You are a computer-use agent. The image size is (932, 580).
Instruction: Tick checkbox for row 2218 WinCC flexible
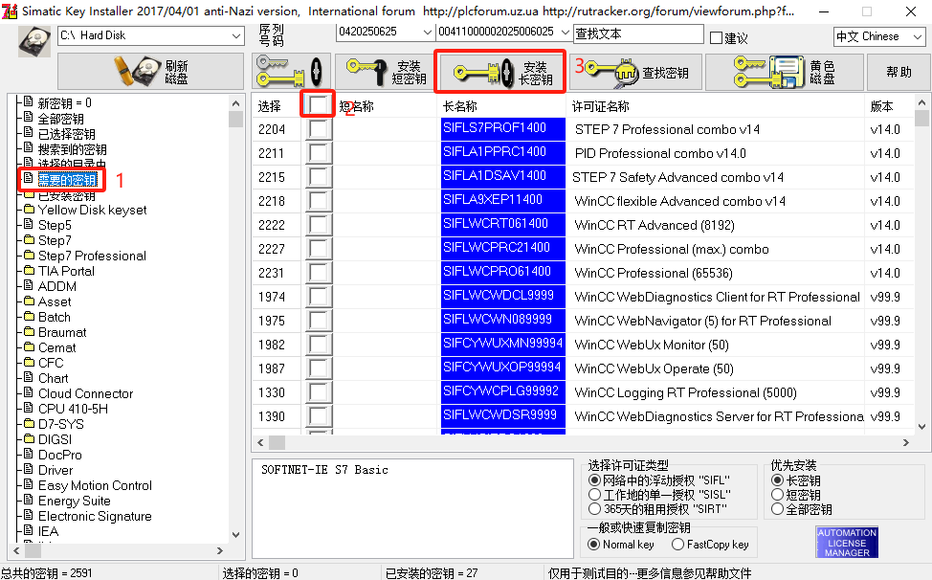point(319,201)
